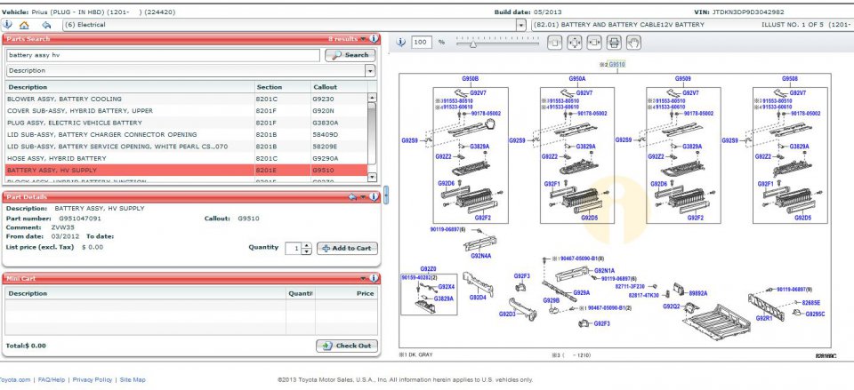Print the illustration with the printer icon

pyautogui.click(x=614, y=42)
